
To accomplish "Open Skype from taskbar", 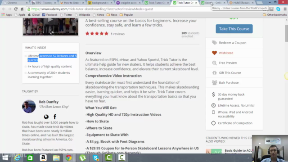I will 96,158.
